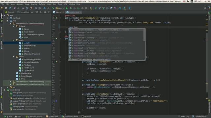Open the VCS menu
Screen dimensions: 211x118
(65, 4)
